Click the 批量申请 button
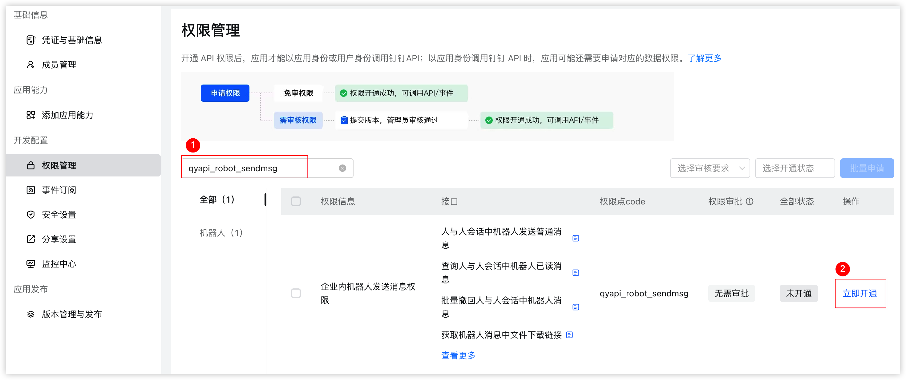This screenshot has width=906, height=380. tap(867, 168)
